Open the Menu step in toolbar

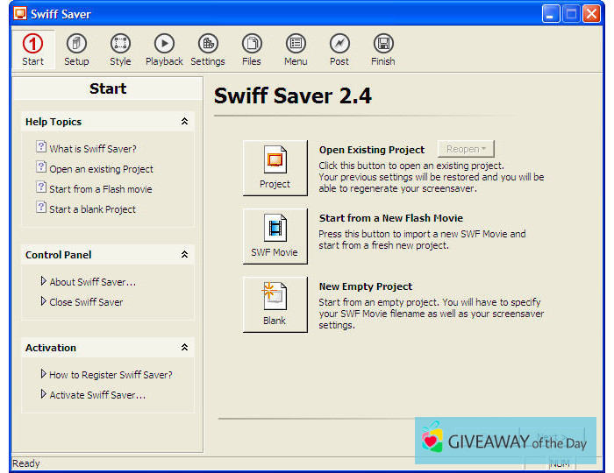296,49
